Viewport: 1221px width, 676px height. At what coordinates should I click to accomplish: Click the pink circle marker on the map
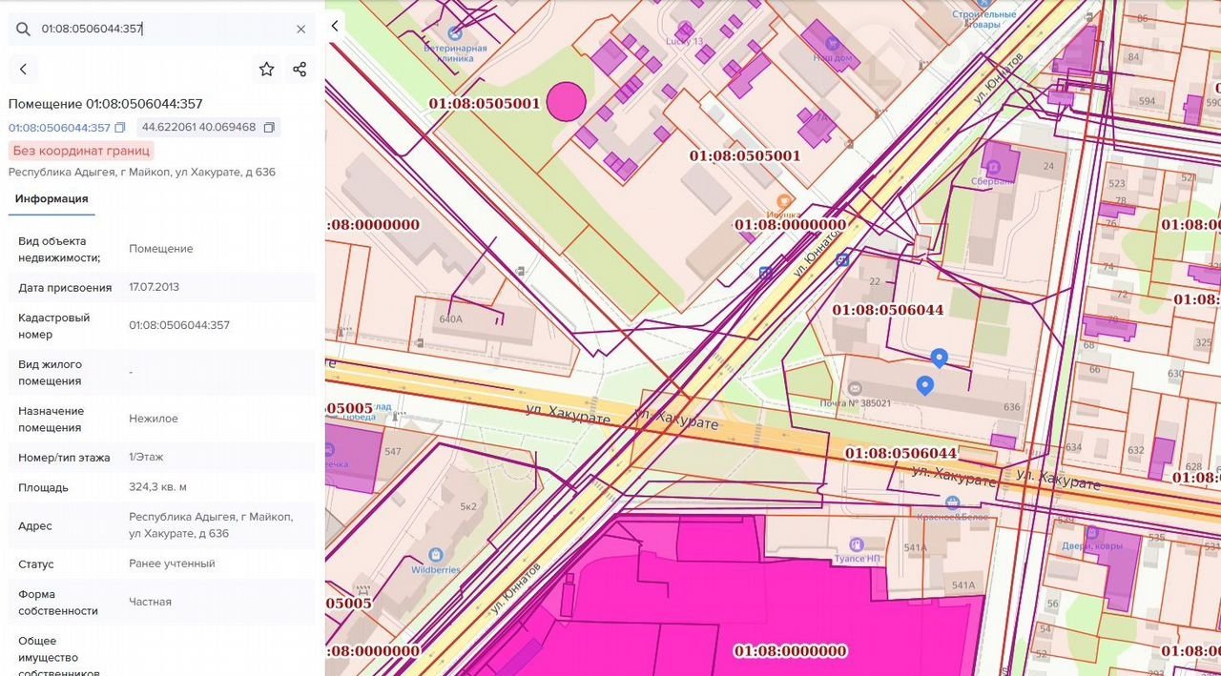566,102
